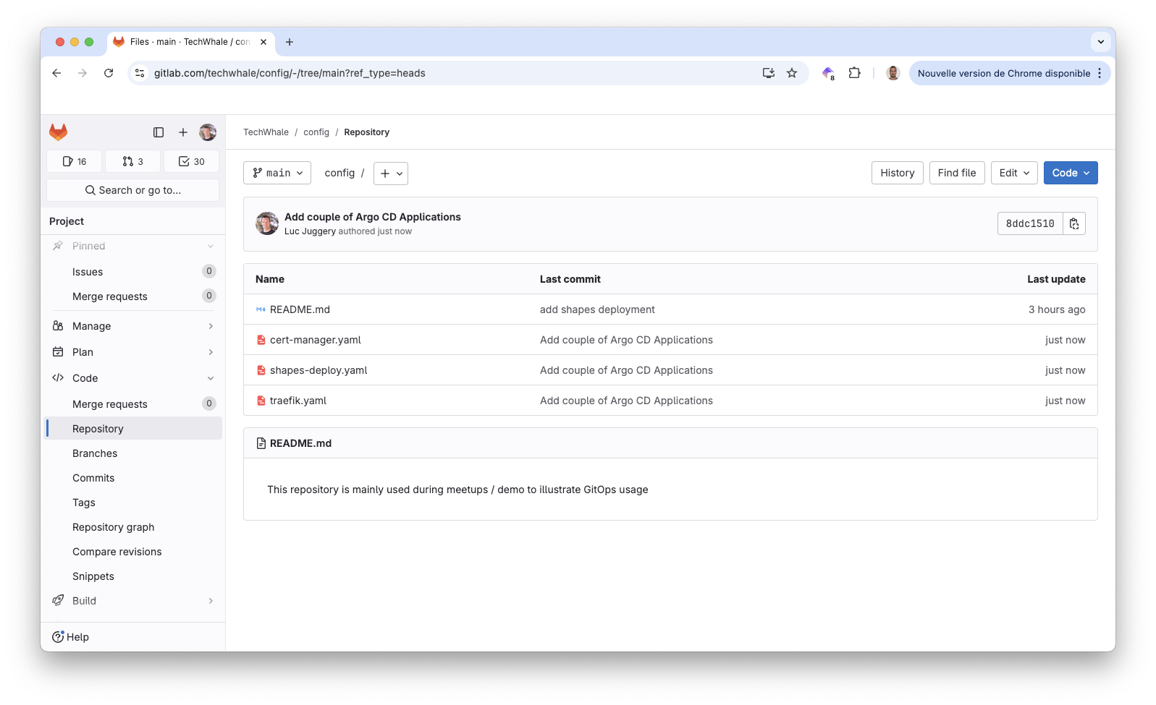Open Branches in the sidebar

pos(133,453)
